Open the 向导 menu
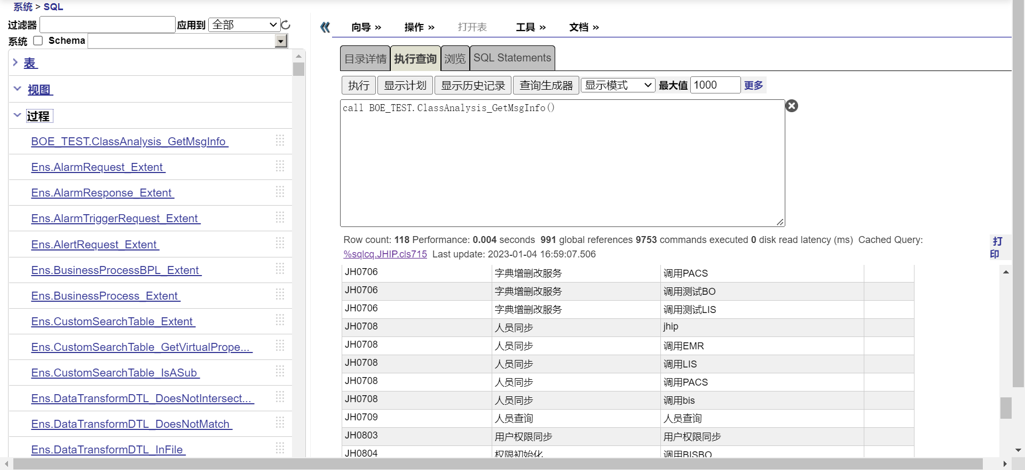This screenshot has height=470, width=1025. click(366, 27)
